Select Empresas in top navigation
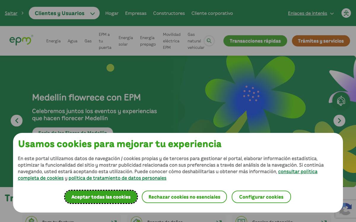356x222 pixels. click(136, 13)
